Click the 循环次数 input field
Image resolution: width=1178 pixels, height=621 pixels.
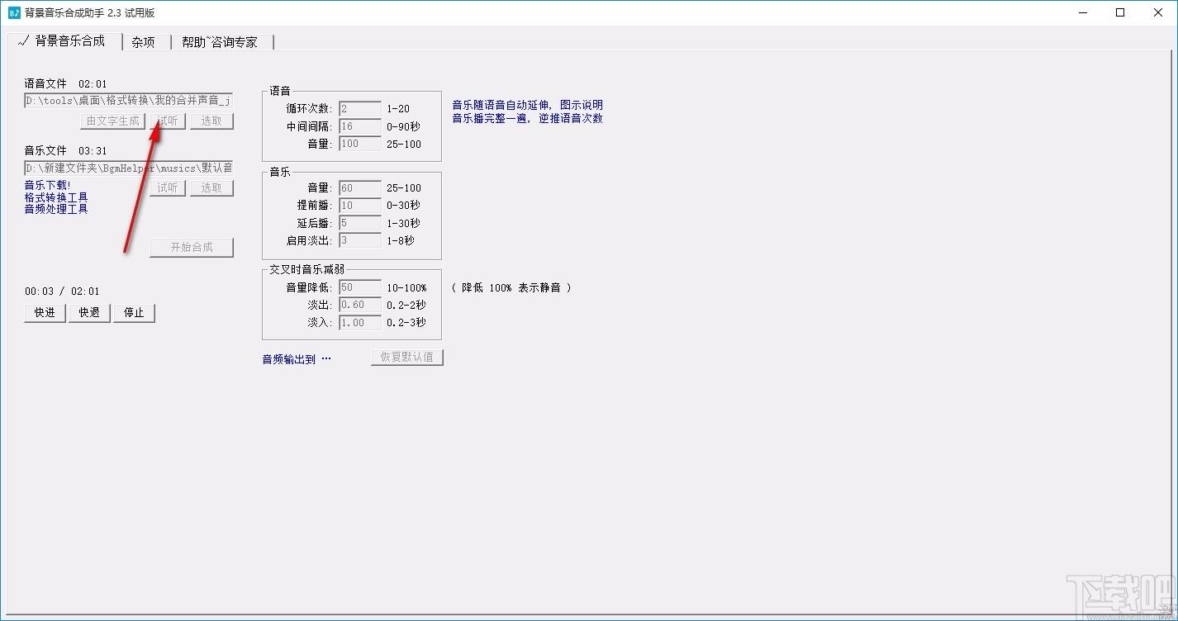360,109
